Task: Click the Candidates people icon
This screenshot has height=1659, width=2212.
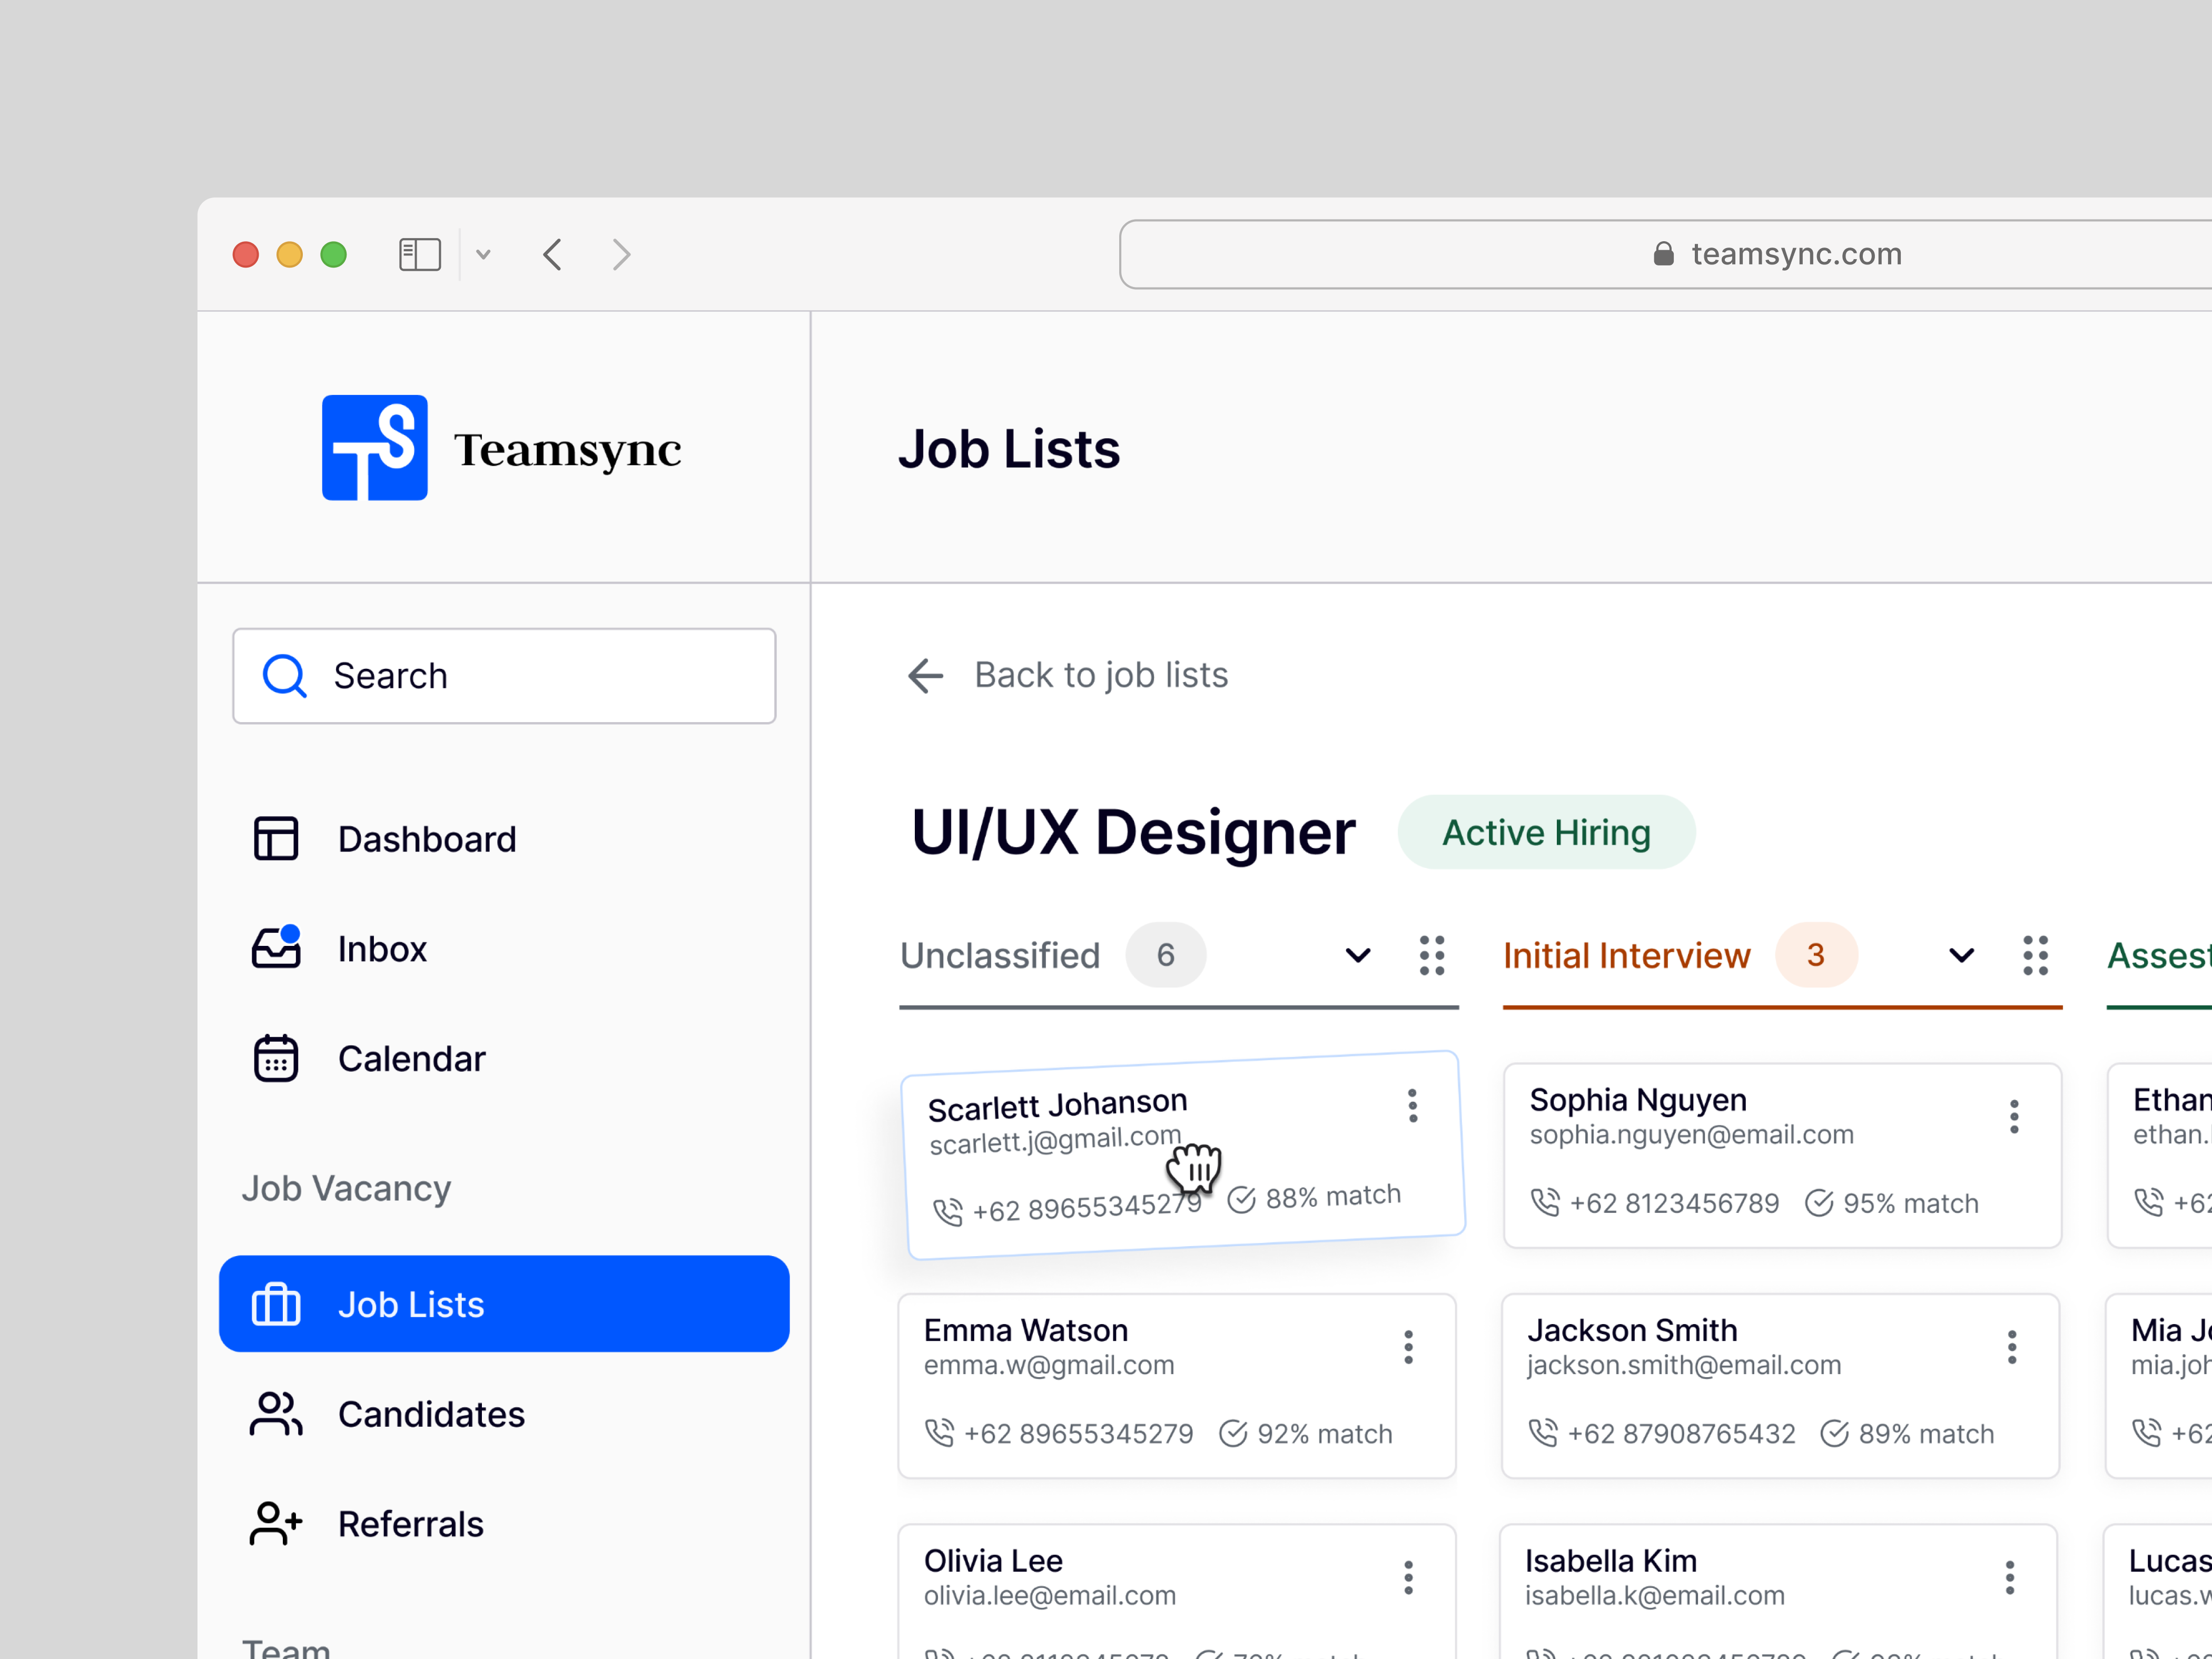Action: 276,1414
